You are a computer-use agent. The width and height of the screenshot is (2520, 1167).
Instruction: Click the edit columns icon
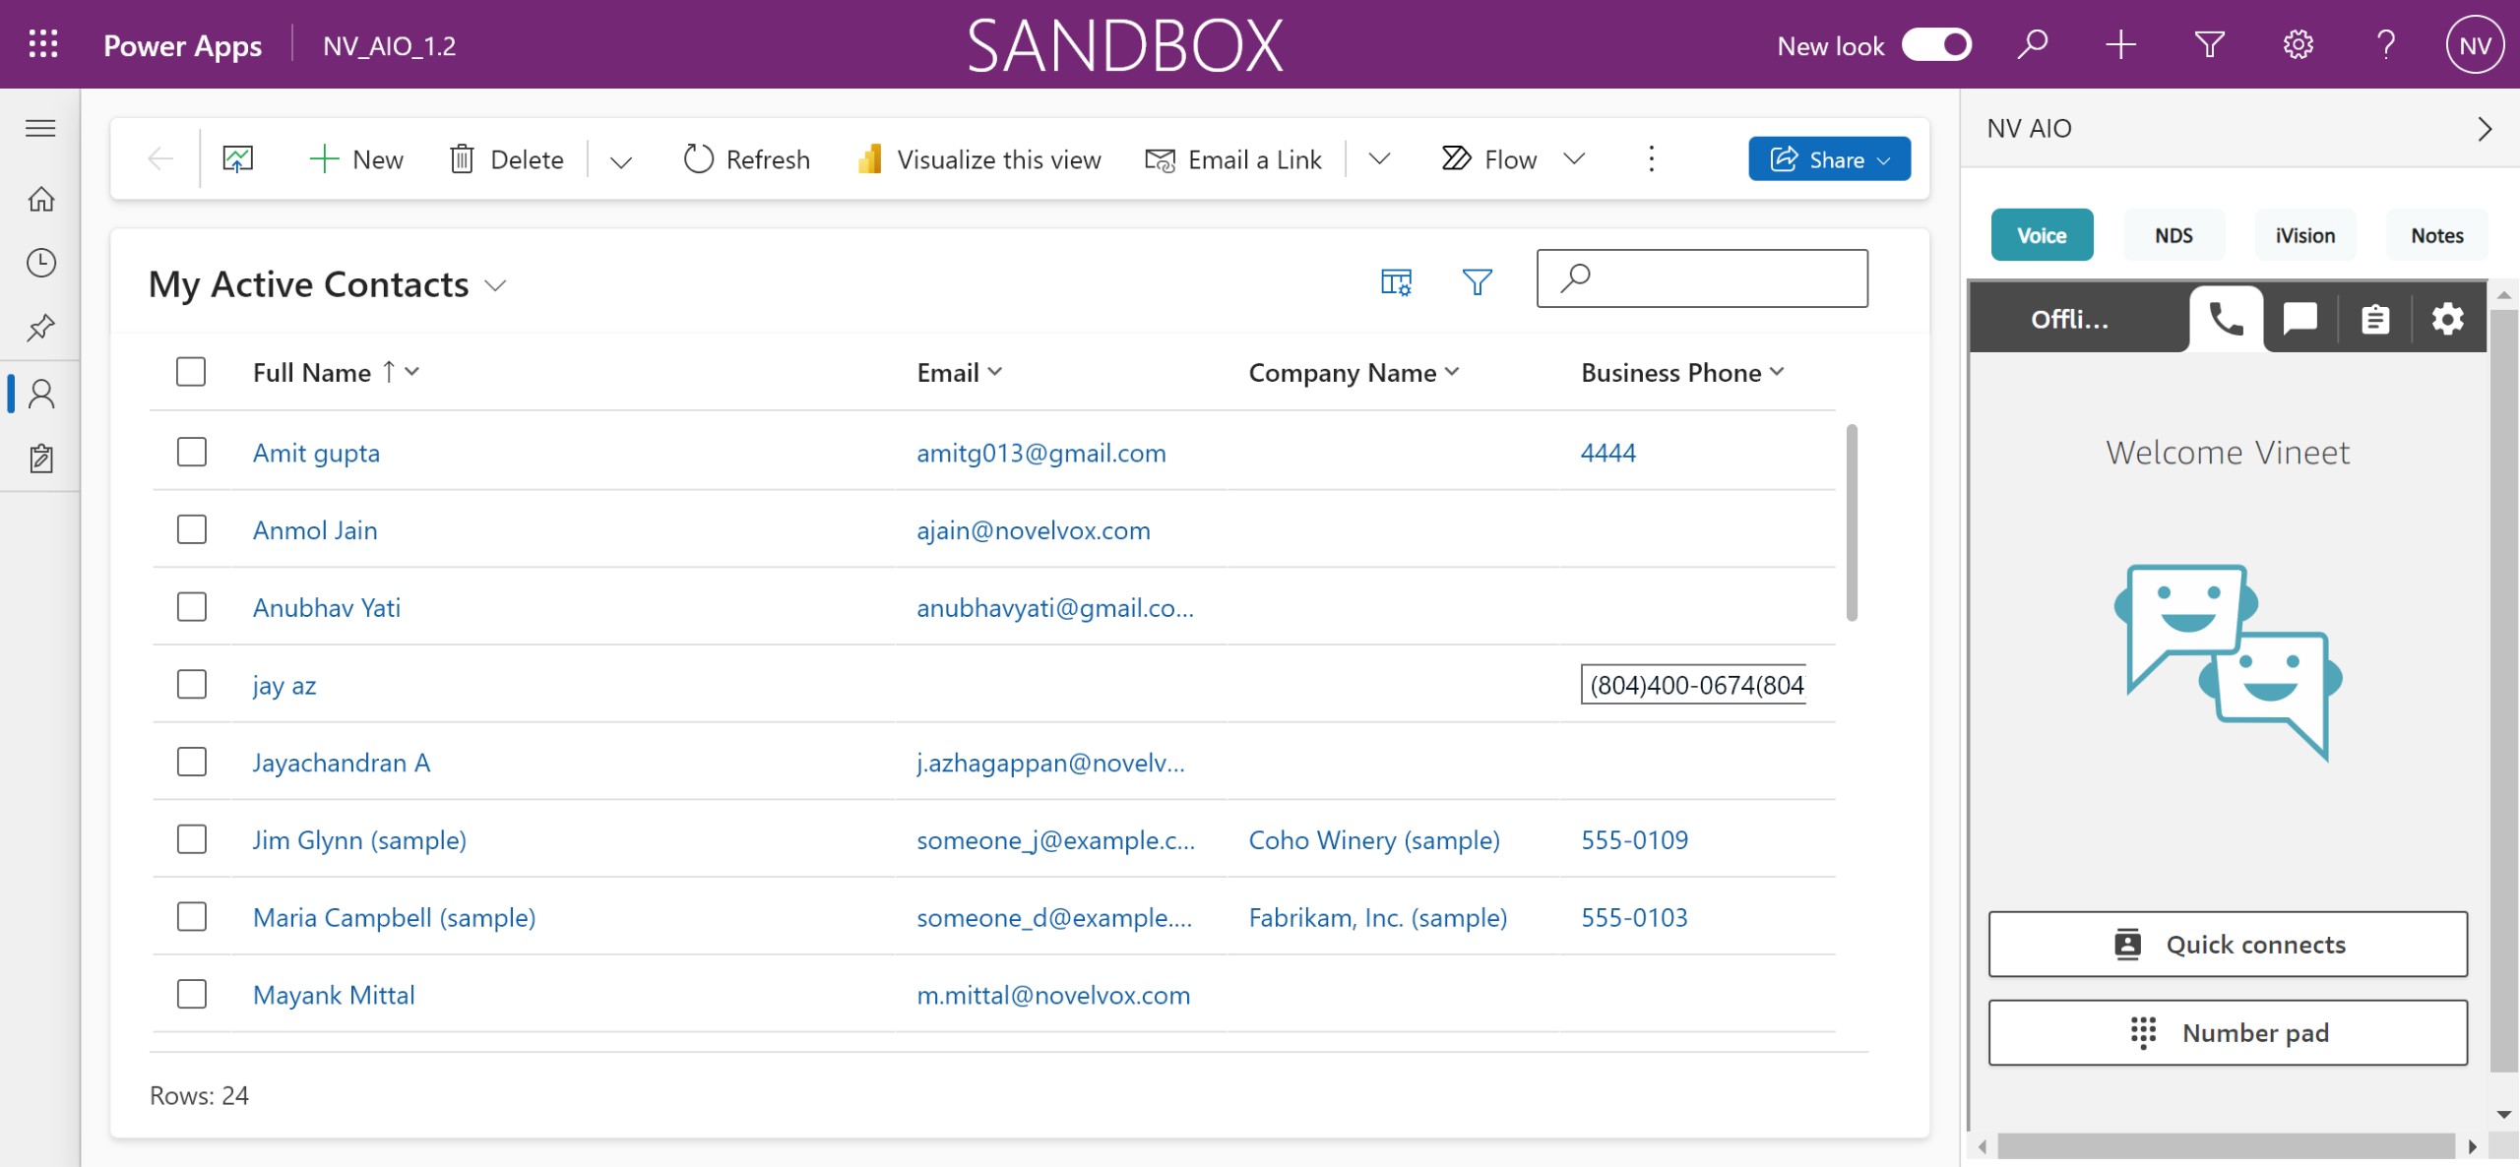(1395, 282)
